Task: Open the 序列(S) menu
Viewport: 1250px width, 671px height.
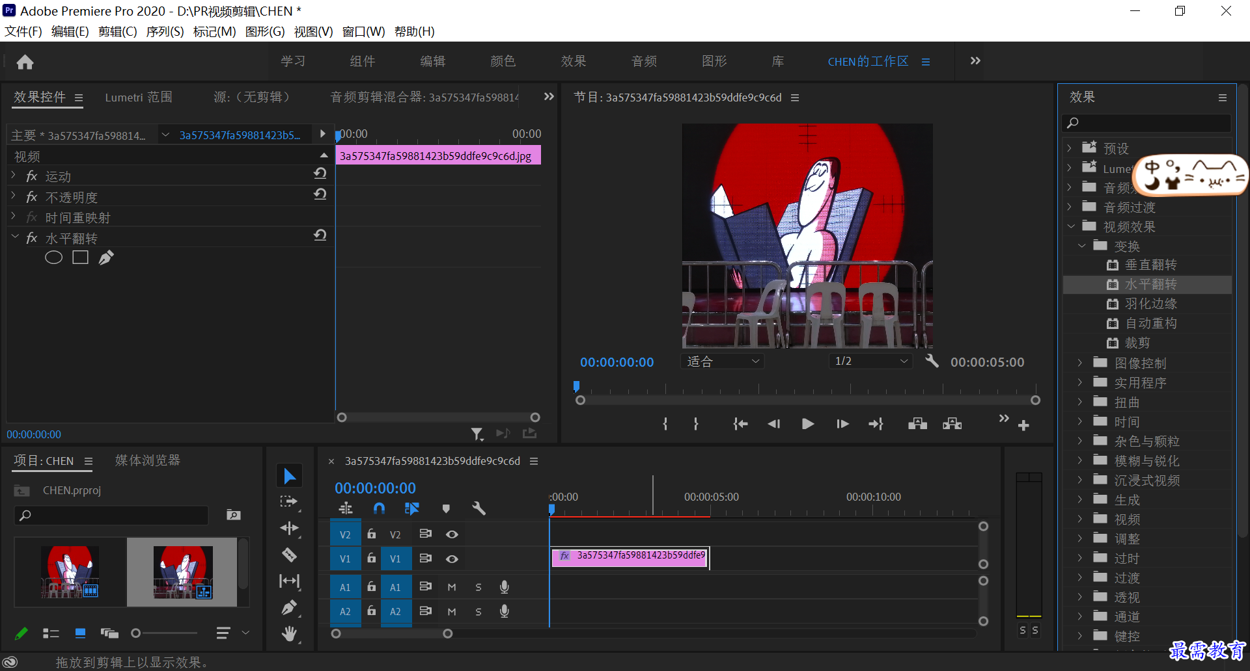Action: pos(165,31)
